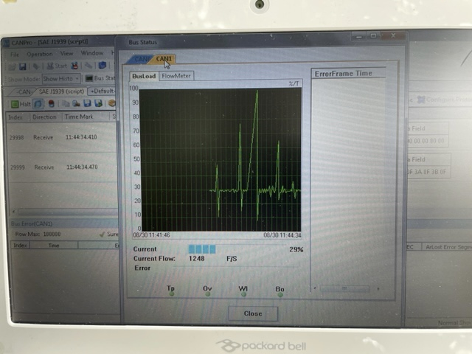
Task: Switch to the CAN1 tab
Action: point(164,59)
